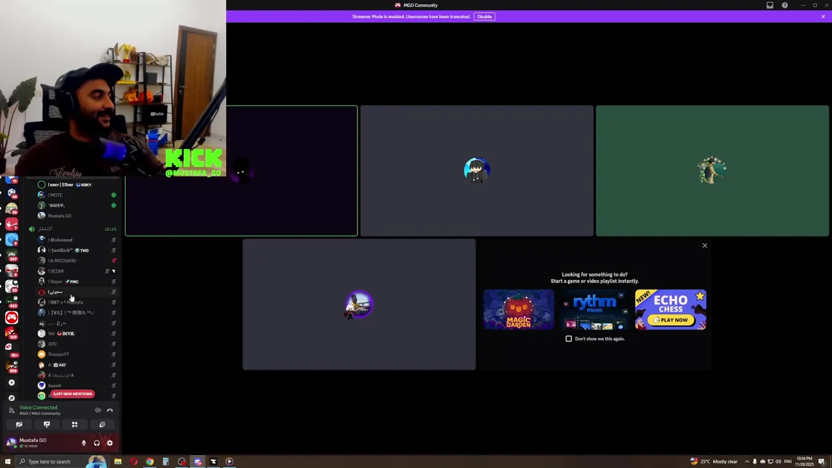Select the green background participant tile
This screenshot has width=832, height=468.
click(712, 170)
